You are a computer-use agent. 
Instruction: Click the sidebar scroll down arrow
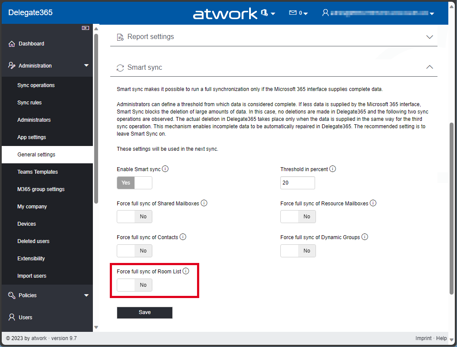pyautogui.click(x=96, y=327)
